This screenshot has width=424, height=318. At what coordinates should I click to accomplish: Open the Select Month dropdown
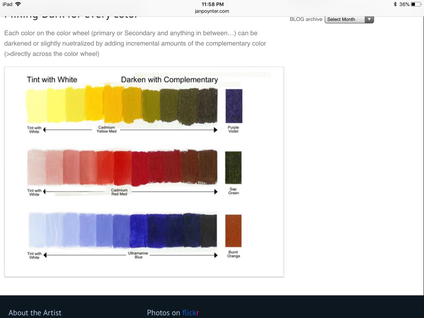[349, 20]
